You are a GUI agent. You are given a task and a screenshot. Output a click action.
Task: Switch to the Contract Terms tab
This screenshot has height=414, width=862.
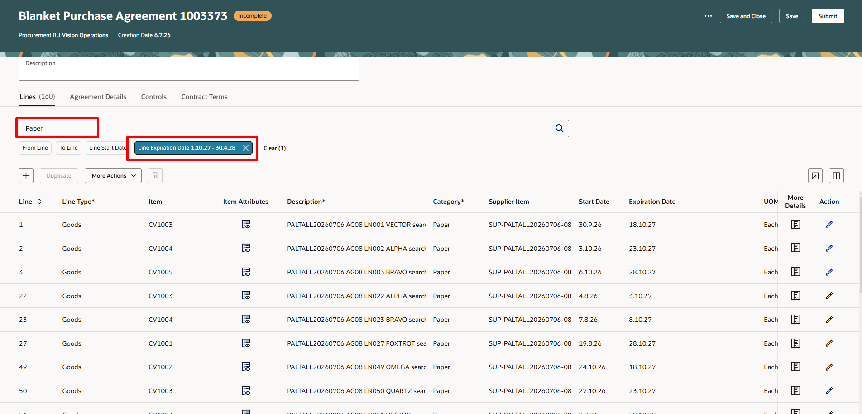pos(205,97)
